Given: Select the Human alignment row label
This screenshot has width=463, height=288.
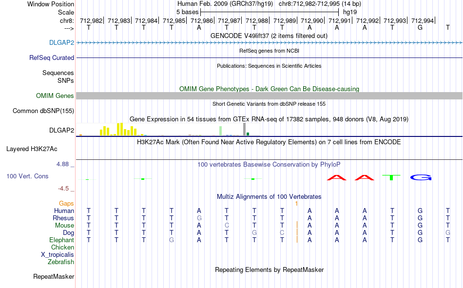Looking at the screenshot, I should click(64, 211).
